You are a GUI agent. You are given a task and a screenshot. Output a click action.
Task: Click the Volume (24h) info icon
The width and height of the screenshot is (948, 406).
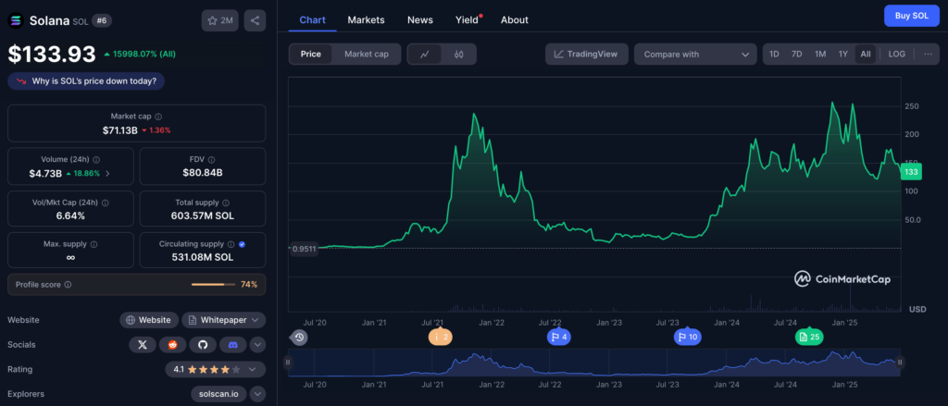pos(96,159)
